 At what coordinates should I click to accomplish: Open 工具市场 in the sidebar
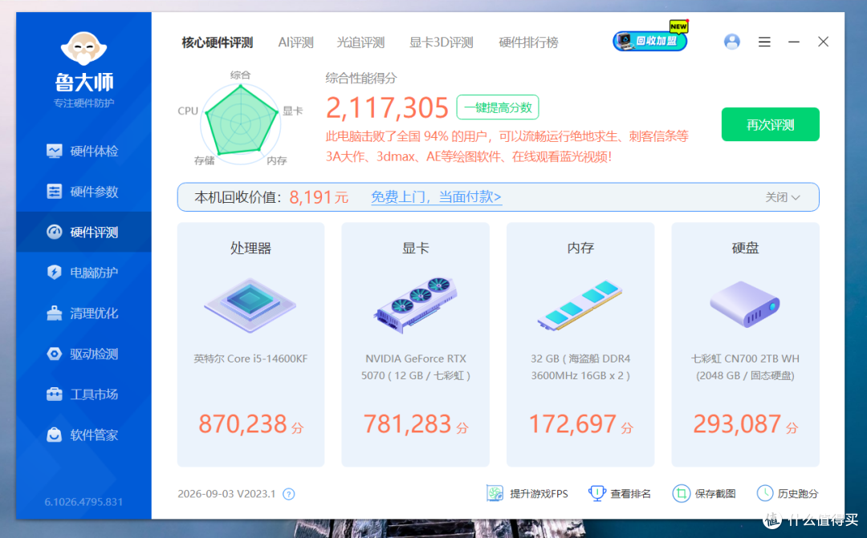[83, 394]
